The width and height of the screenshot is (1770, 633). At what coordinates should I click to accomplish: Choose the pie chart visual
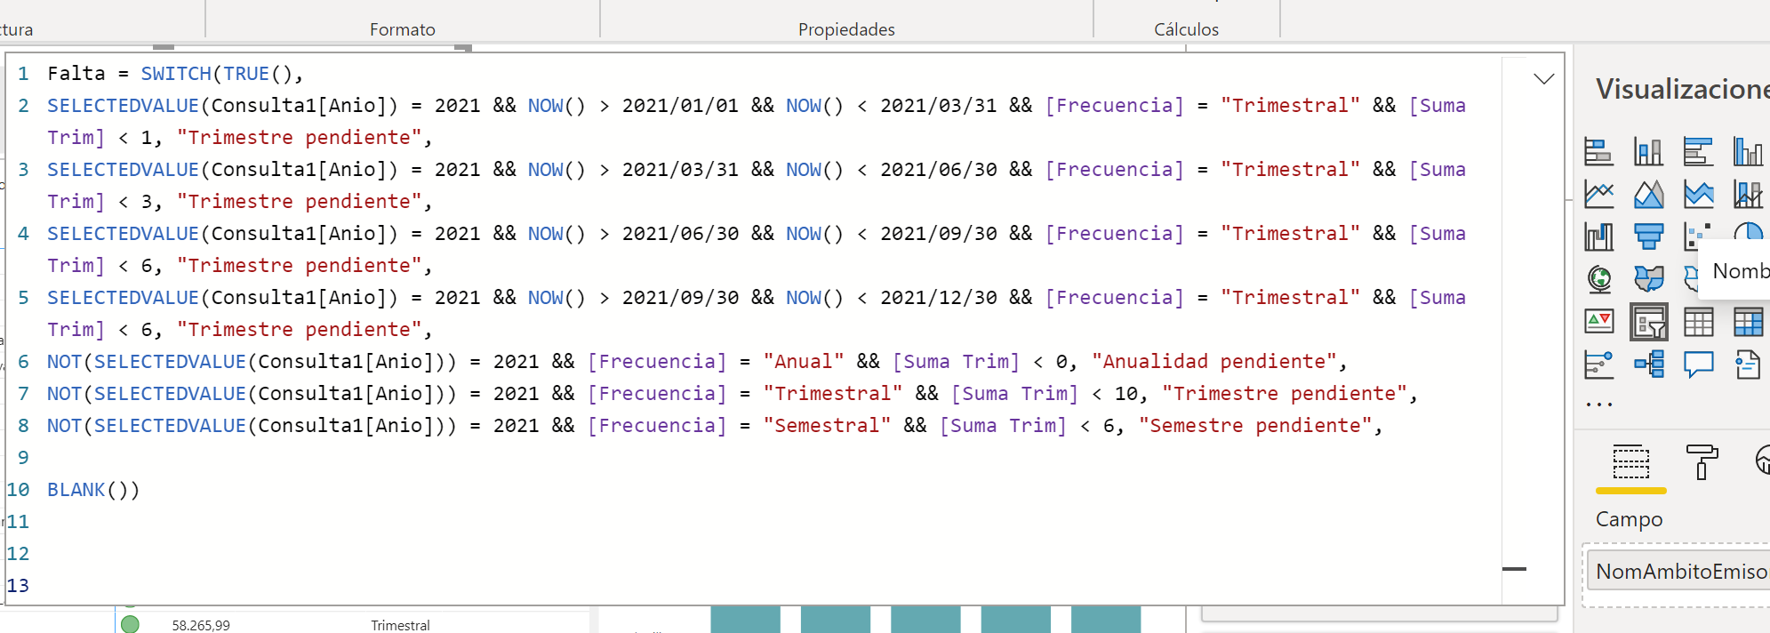tap(1750, 233)
